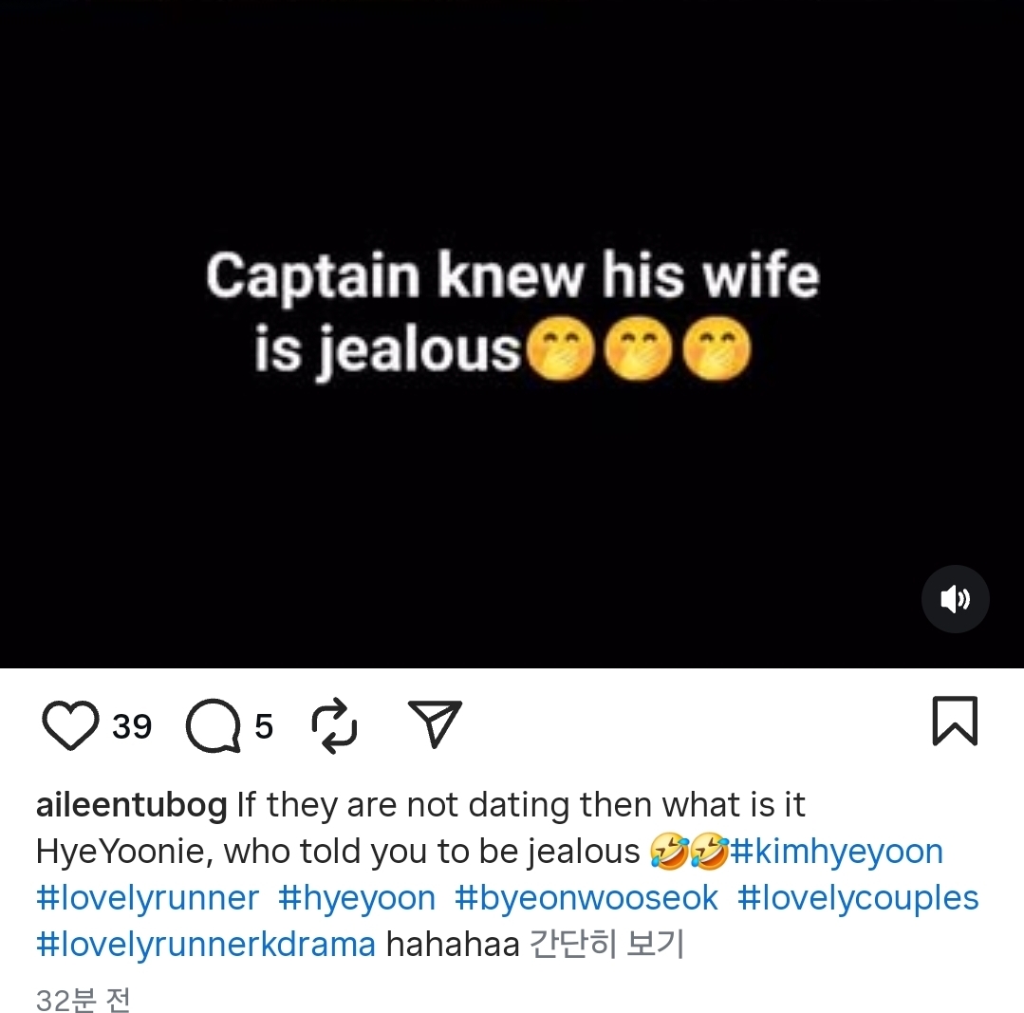The height and width of the screenshot is (1013, 1024).
Task: Save the post with the bookmark icon
Action: pyautogui.click(x=955, y=721)
